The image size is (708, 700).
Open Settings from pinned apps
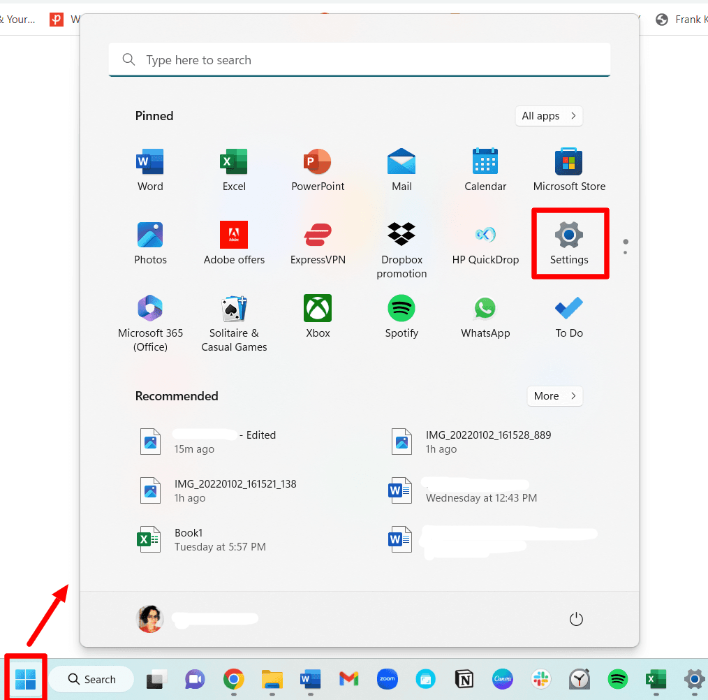(569, 235)
